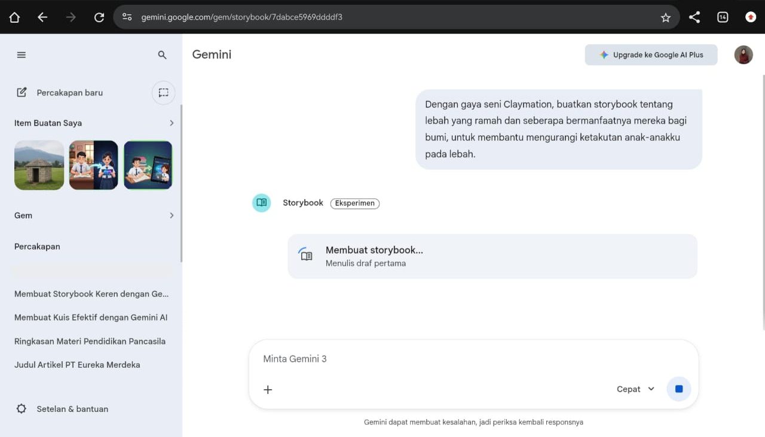Bookmark the page with the star icon
This screenshot has height=437, width=765.
pos(666,17)
